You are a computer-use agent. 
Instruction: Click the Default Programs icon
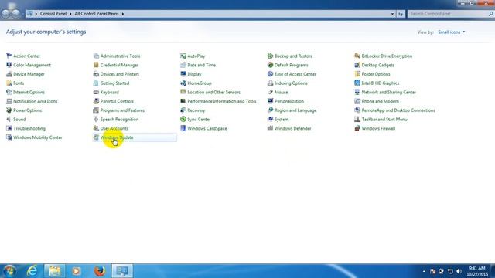(270, 65)
